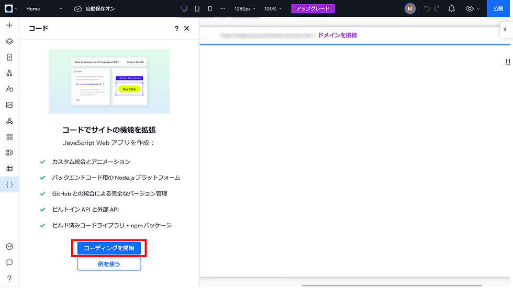Click heading コードでサイトの機能を拡張
The width and height of the screenshot is (513, 288).
click(x=109, y=130)
